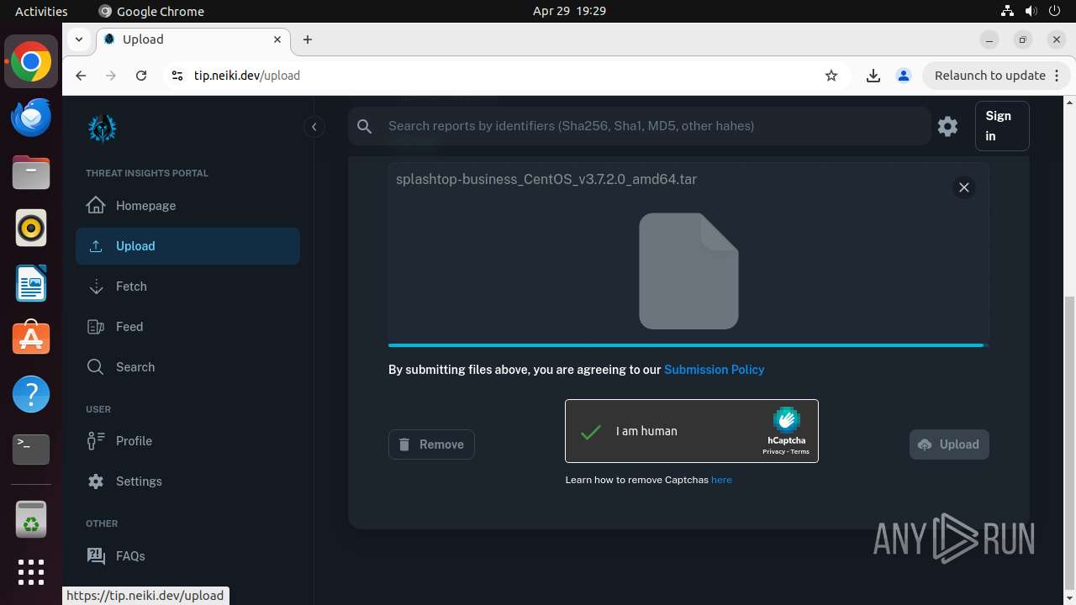Open the Threat Insights Portal logo
Image resolution: width=1076 pixels, height=605 pixels.
(x=103, y=129)
